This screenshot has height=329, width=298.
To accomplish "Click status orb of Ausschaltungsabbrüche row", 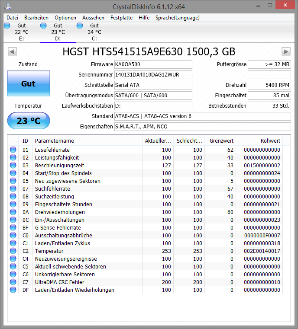I will pos(13,235).
